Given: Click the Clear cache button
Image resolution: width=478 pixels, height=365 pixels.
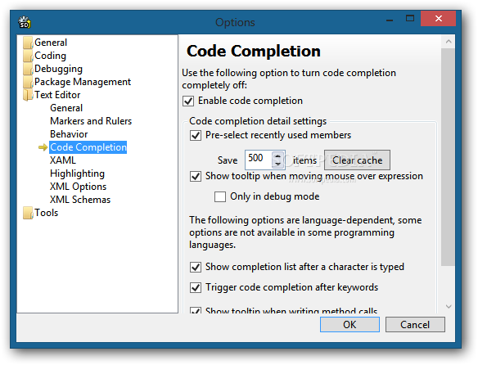Looking at the screenshot, I should [358, 160].
